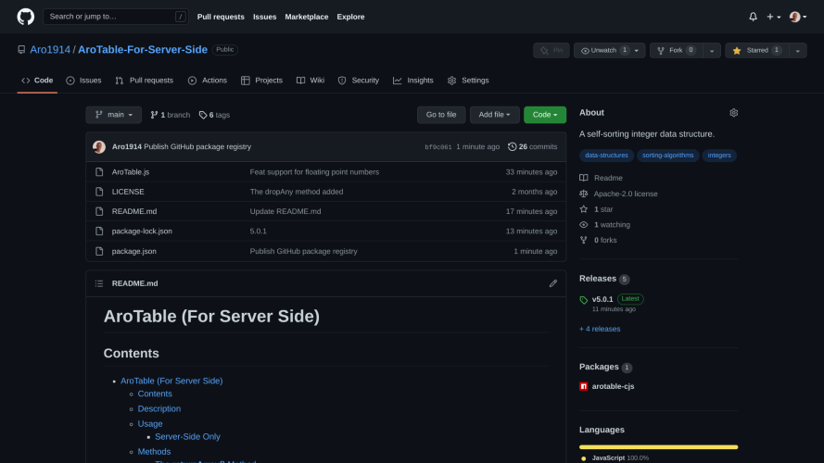Open the package-lock.json file
Image resolution: width=824 pixels, height=463 pixels.
(x=142, y=231)
